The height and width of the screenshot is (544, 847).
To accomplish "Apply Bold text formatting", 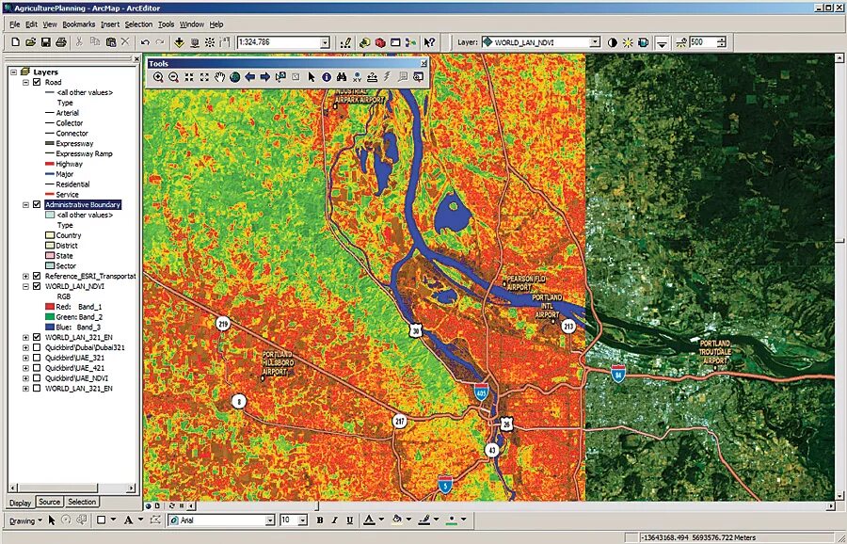I will (320, 520).
